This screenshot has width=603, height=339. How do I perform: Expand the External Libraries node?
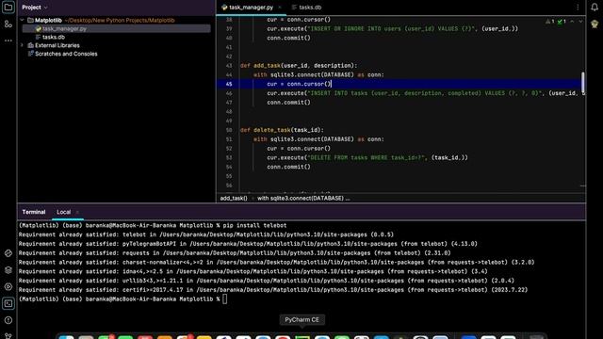pos(22,45)
